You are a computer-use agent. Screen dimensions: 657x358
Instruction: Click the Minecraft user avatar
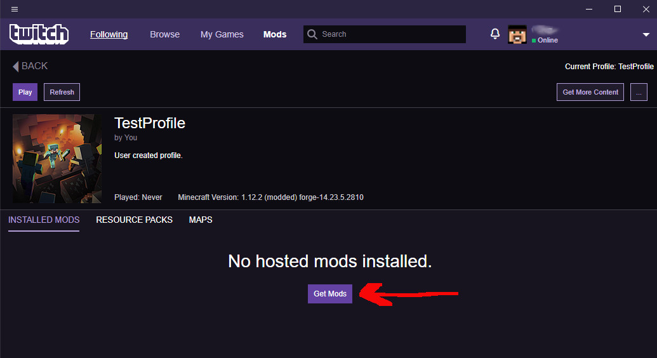coord(517,34)
